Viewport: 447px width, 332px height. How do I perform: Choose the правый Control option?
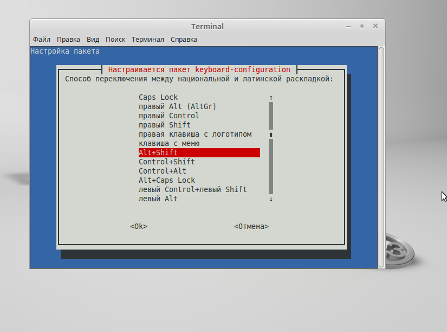[x=169, y=116]
